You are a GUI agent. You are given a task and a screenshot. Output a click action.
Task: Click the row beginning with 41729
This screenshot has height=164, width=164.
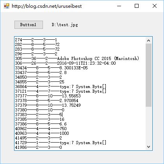click(61, 143)
